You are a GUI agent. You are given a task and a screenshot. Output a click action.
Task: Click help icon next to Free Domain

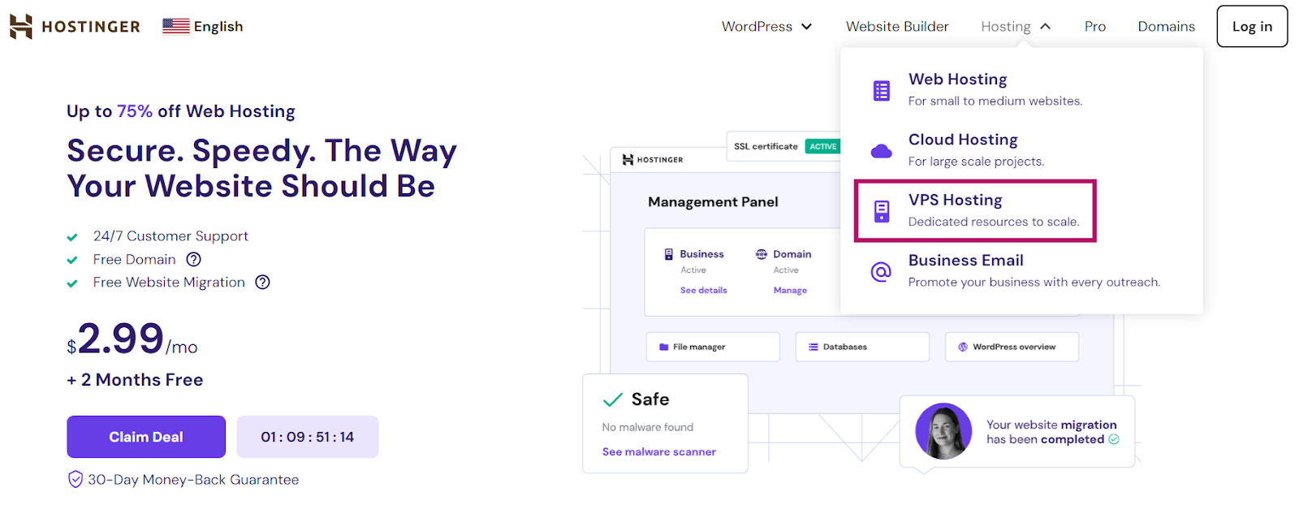pyautogui.click(x=193, y=260)
